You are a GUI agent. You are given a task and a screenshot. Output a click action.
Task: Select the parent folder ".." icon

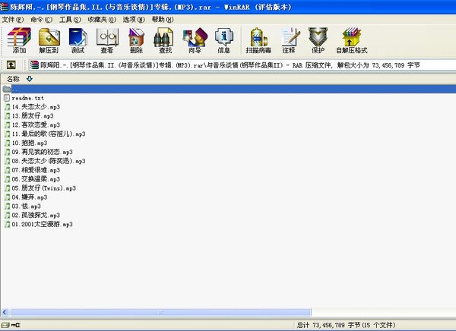point(7,89)
